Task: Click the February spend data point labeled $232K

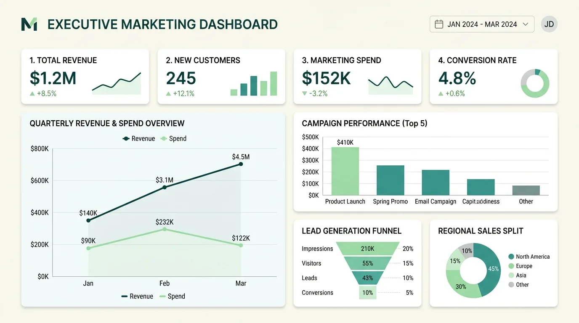Action: (165, 229)
